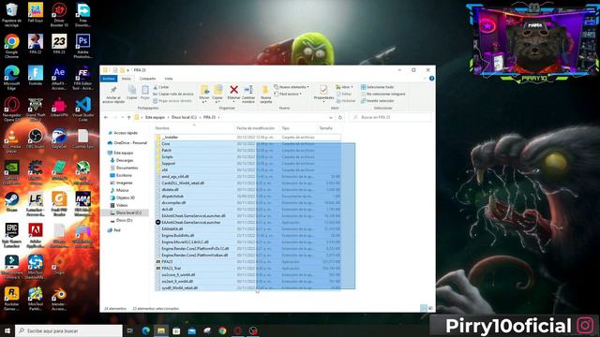Screen dimensions: 600x337
Task: Click the back navigation arrow
Action: click(x=106, y=117)
